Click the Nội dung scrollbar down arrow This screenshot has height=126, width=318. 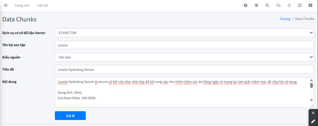pyautogui.click(x=311, y=100)
